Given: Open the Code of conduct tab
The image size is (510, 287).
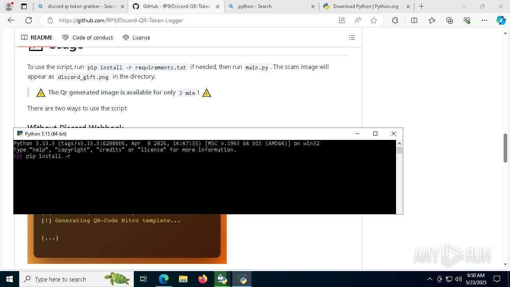Looking at the screenshot, I should pos(88,37).
